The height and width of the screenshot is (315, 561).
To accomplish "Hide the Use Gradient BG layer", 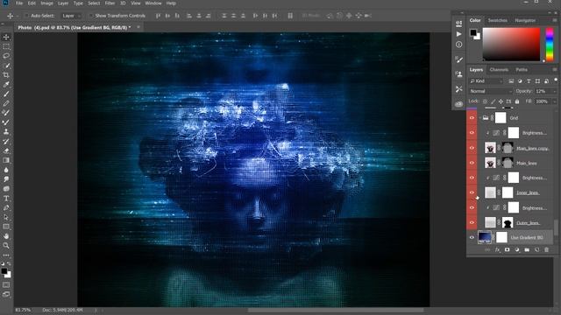I will click(472, 237).
